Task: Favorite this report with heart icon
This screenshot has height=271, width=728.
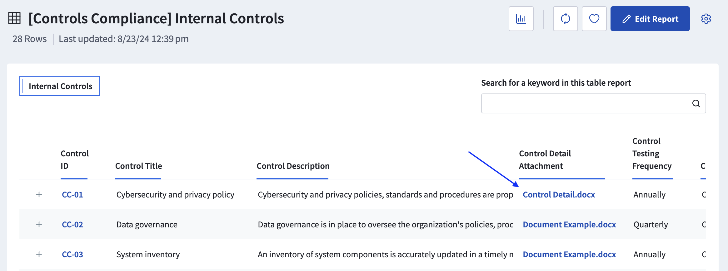Action: [594, 19]
